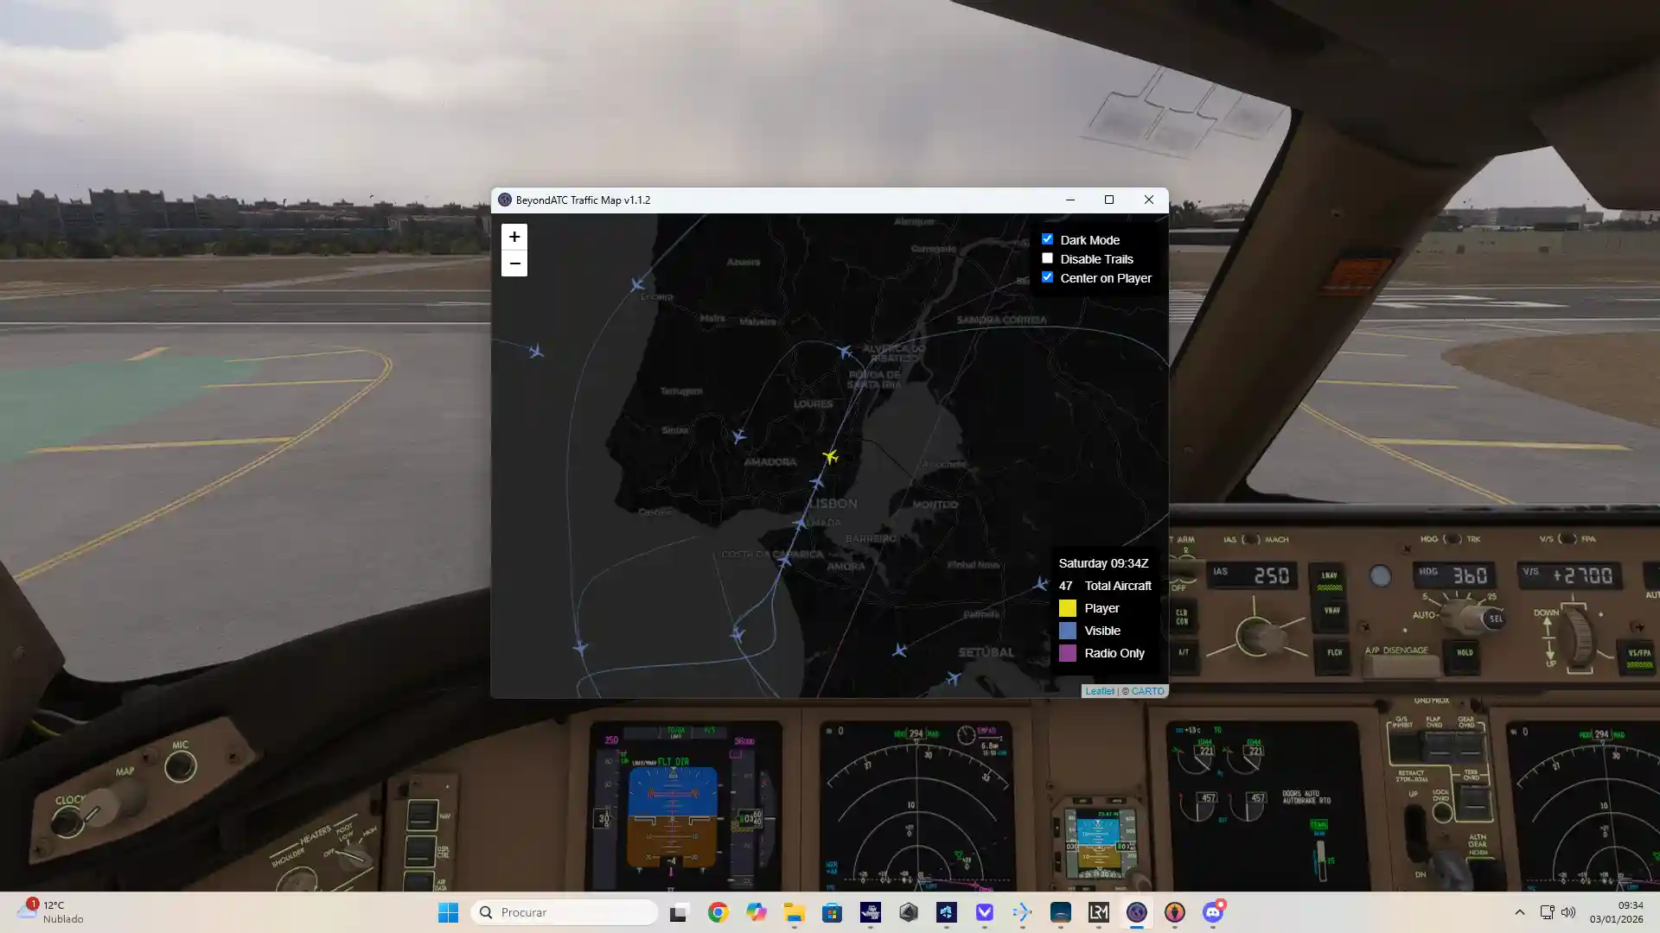
Task: Click the vertical speed DOWN/UP thumbwheel
Action: click(x=1578, y=637)
